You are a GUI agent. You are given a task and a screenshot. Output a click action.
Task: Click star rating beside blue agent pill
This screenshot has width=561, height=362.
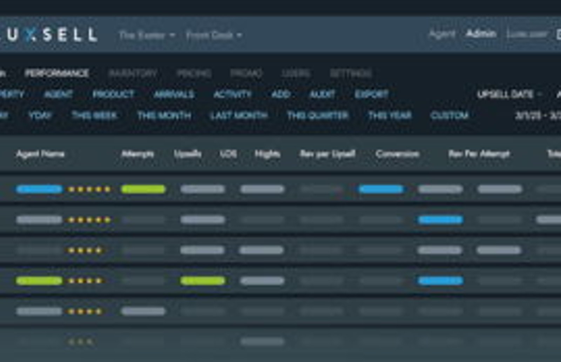(89, 189)
